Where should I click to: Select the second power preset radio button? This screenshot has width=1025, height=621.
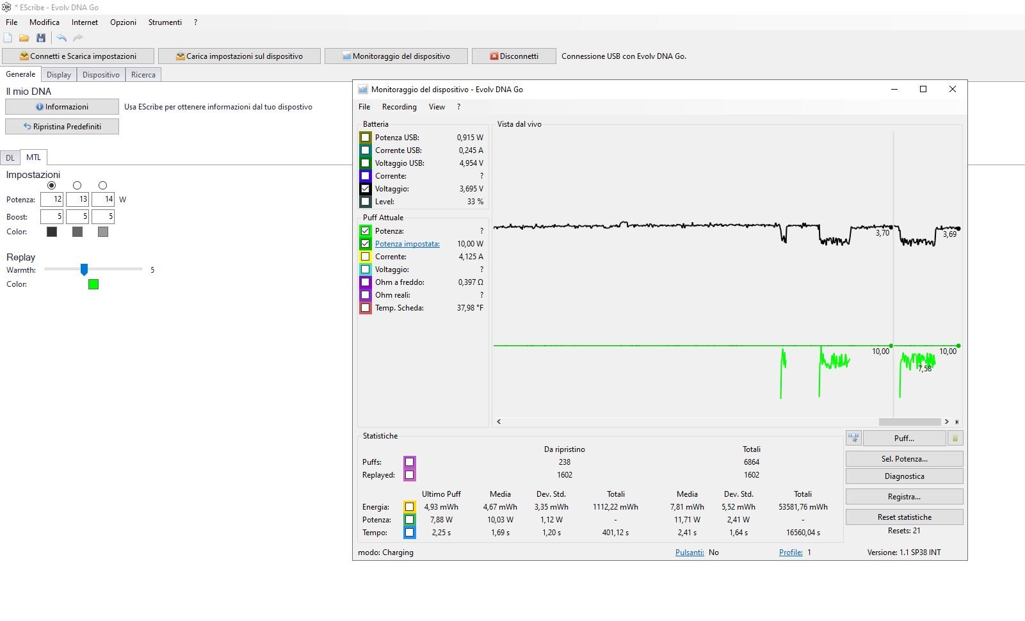77,185
